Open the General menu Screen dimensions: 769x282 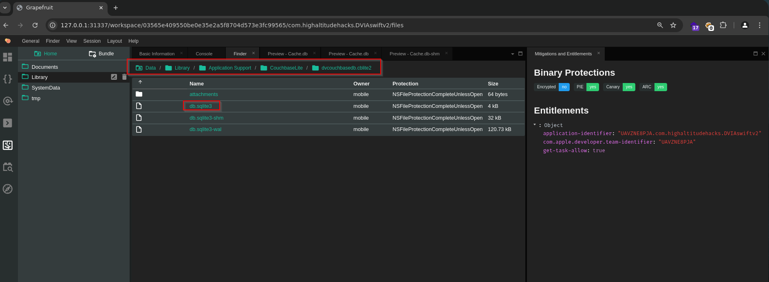(31, 41)
